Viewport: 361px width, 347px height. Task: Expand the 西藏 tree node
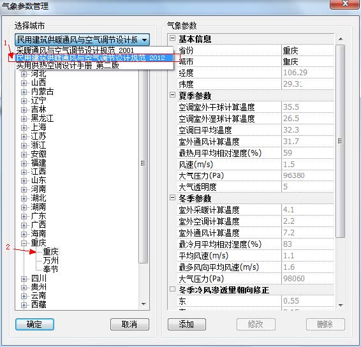(x=24, y=306)
